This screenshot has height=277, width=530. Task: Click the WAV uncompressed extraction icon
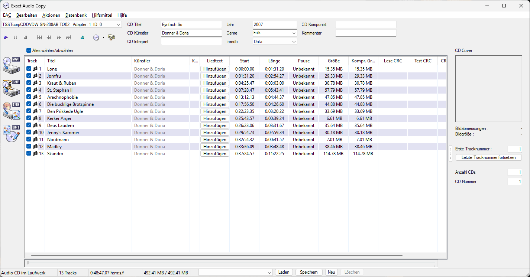pos(12,65)
